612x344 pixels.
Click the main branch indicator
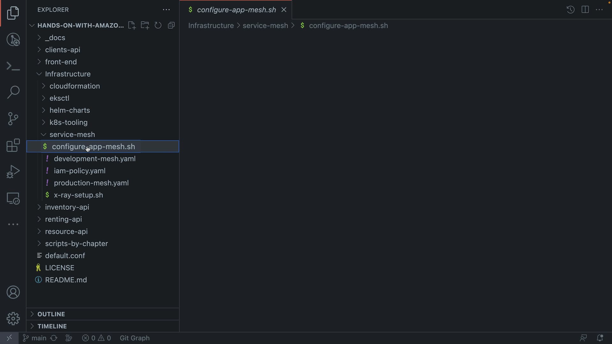(35, 338)
